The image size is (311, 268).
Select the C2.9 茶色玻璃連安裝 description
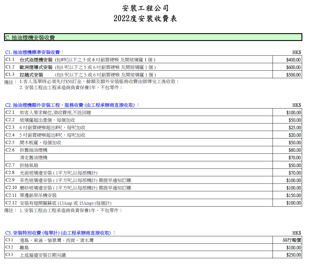[x=75, y=180]
